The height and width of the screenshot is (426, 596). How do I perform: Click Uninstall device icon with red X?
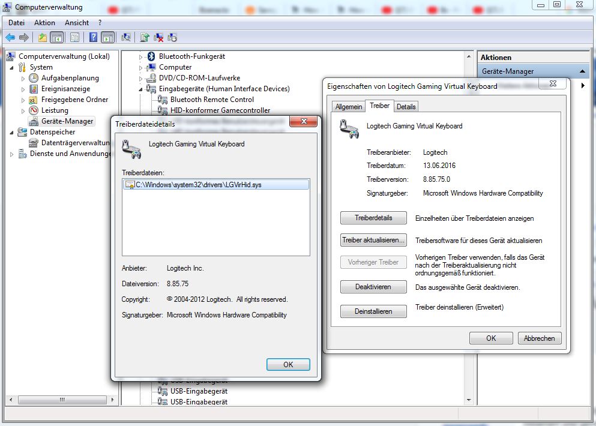coord(158,37)
